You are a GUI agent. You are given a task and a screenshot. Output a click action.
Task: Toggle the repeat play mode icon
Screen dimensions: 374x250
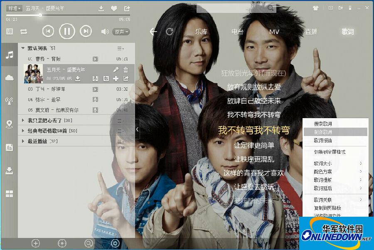pos(24,32)
